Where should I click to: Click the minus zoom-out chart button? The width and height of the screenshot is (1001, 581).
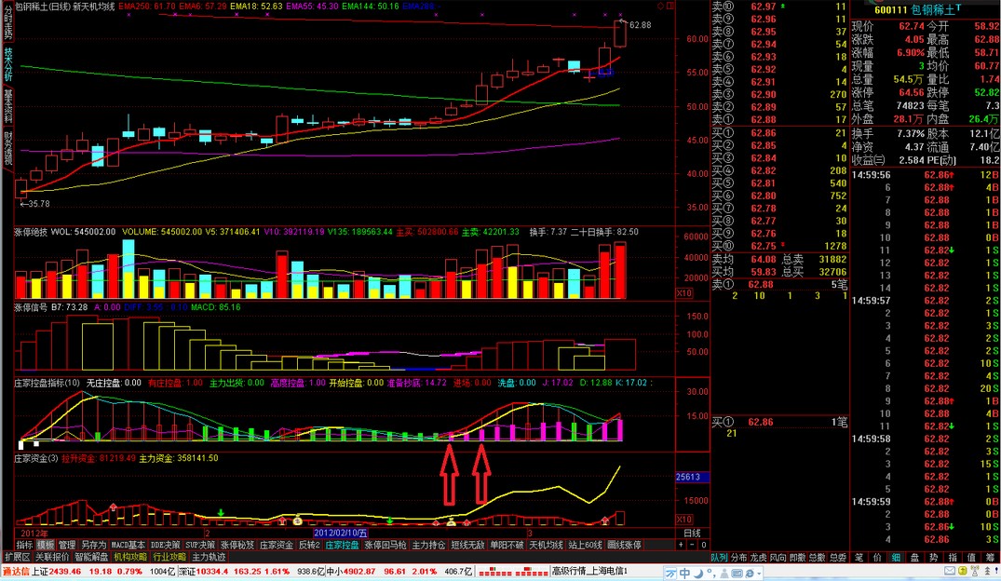tap(692, 546)
